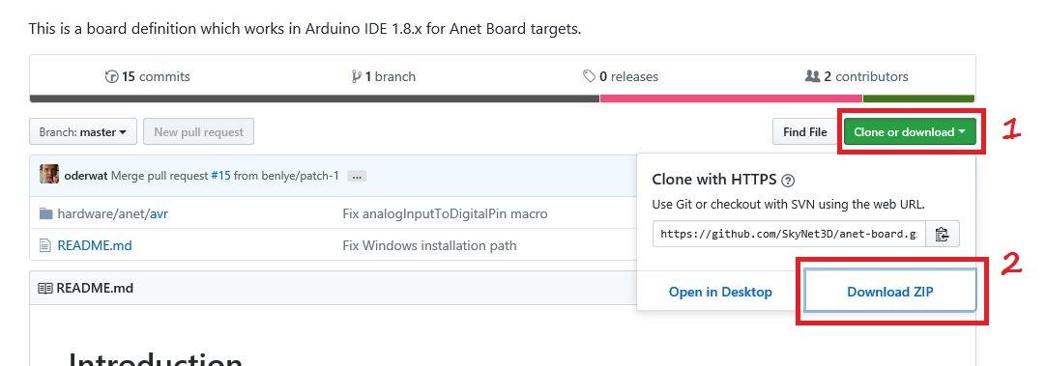Click the releases tag icon
Screen dimensions: 1046x366
coord(589,76)
